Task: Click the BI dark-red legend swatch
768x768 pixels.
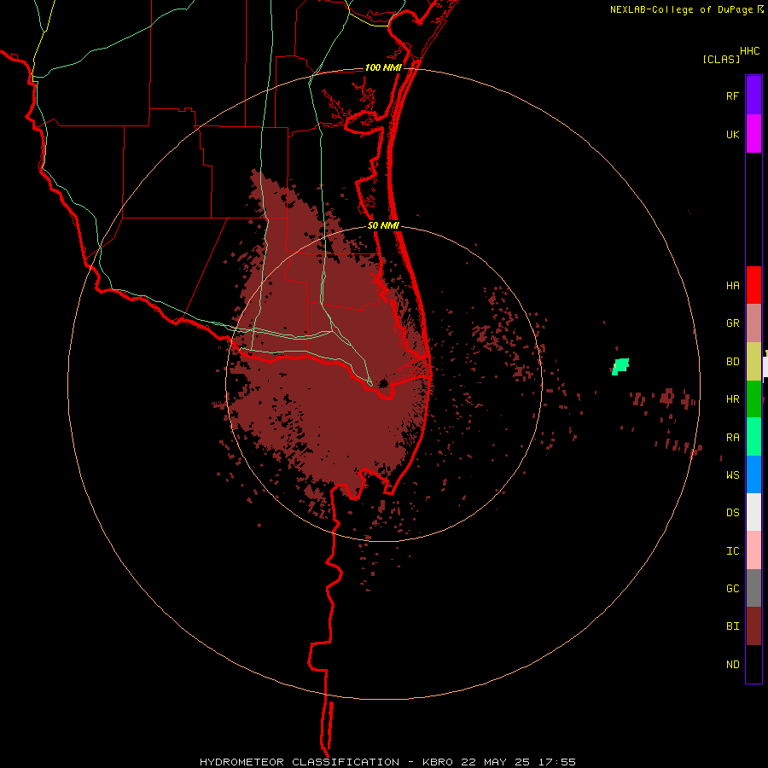Action: coord(753,626)
